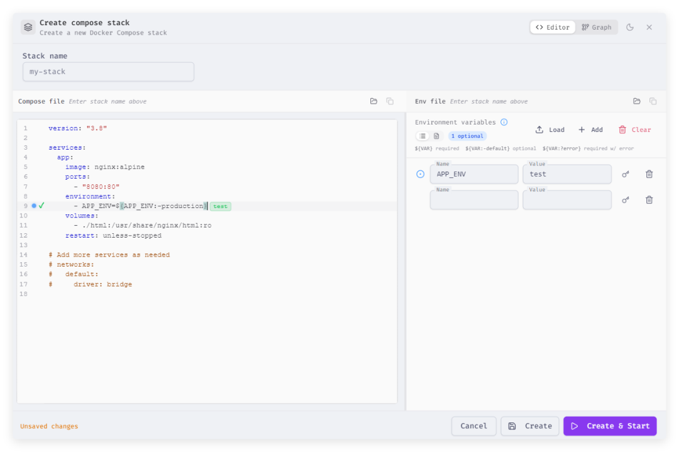The width and height of the screenshot is (679, 452).
Task: Switch to Graph view
Action: tap(597, 27)
